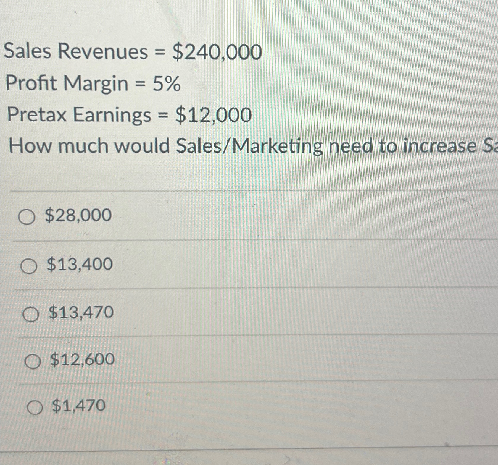Image resolution: width=498 pixels, height=465 pixels.
Task: Click the Pretax Earnings line
Action: 127,115
